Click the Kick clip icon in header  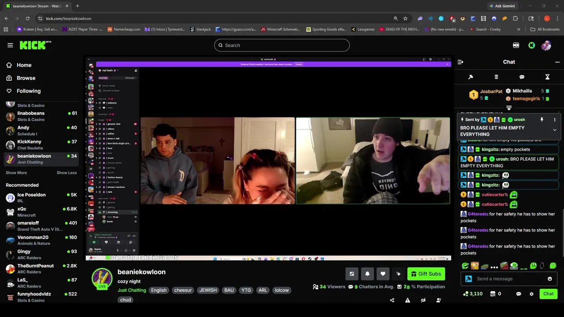(516, 45)
